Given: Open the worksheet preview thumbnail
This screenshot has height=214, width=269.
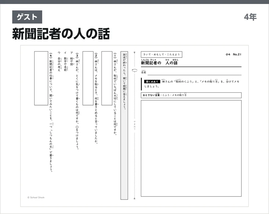Looking at the screenshot, I should pos(134,126).
